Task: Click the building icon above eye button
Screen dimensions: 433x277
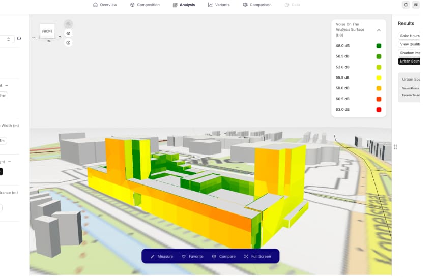Action: 68,24
